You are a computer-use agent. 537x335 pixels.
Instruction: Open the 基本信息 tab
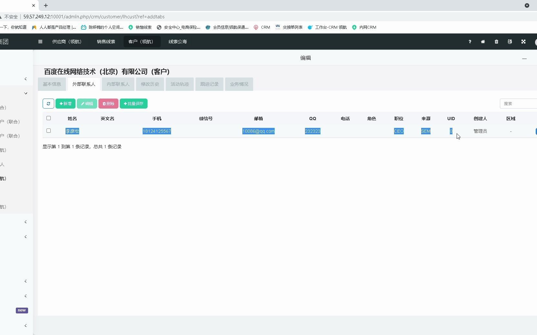tap(52, 84)
